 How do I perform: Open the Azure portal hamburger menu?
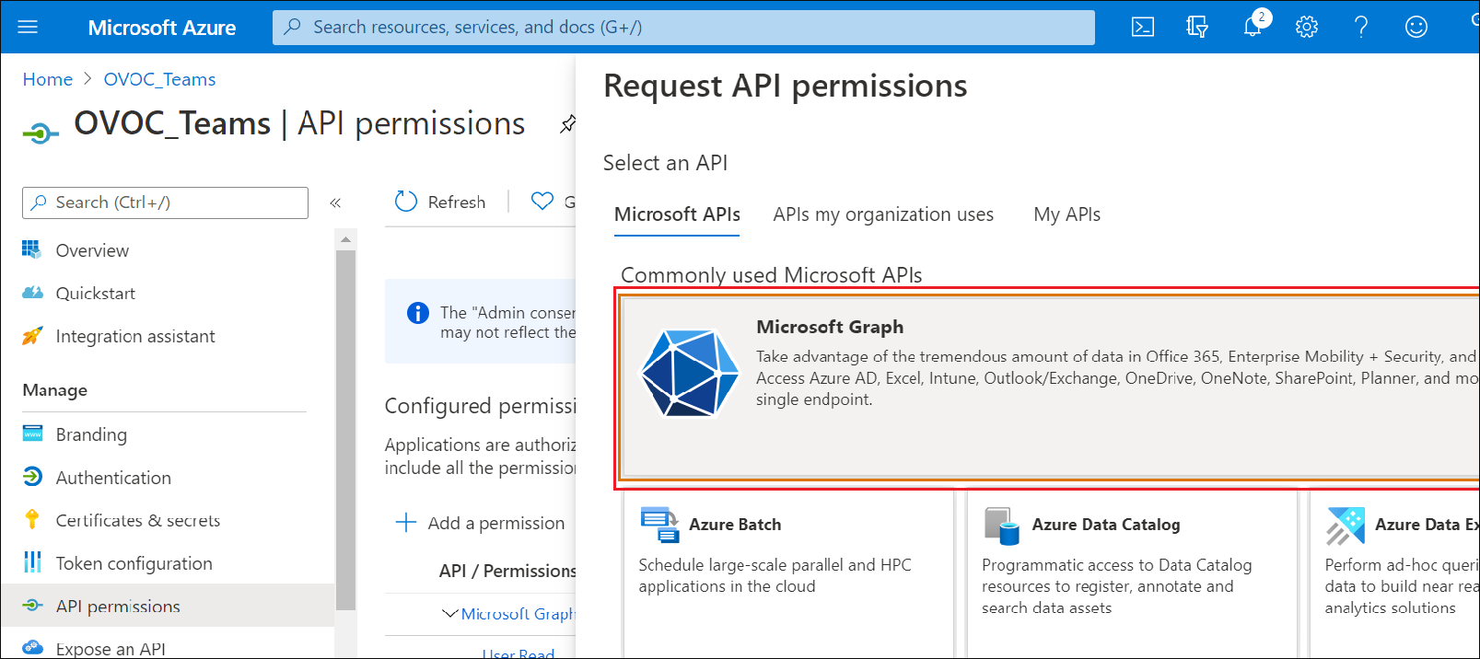(28, 28)
